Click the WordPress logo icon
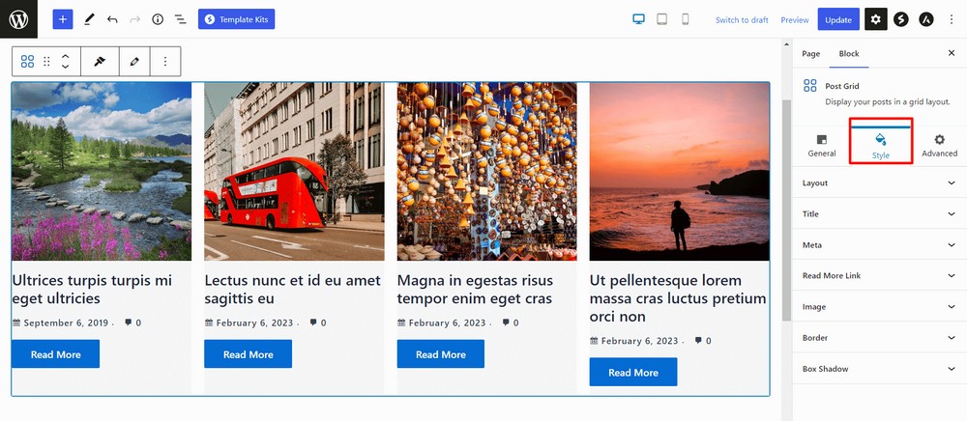 [18, 18]
